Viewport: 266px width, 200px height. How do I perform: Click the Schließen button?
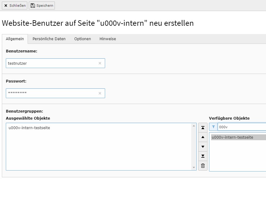(15, 6)
